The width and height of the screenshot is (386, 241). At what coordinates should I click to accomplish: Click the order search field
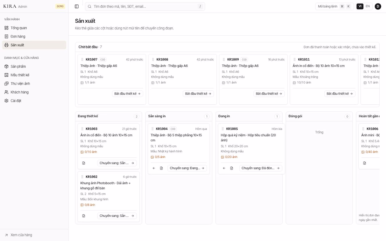coord(145,6)
